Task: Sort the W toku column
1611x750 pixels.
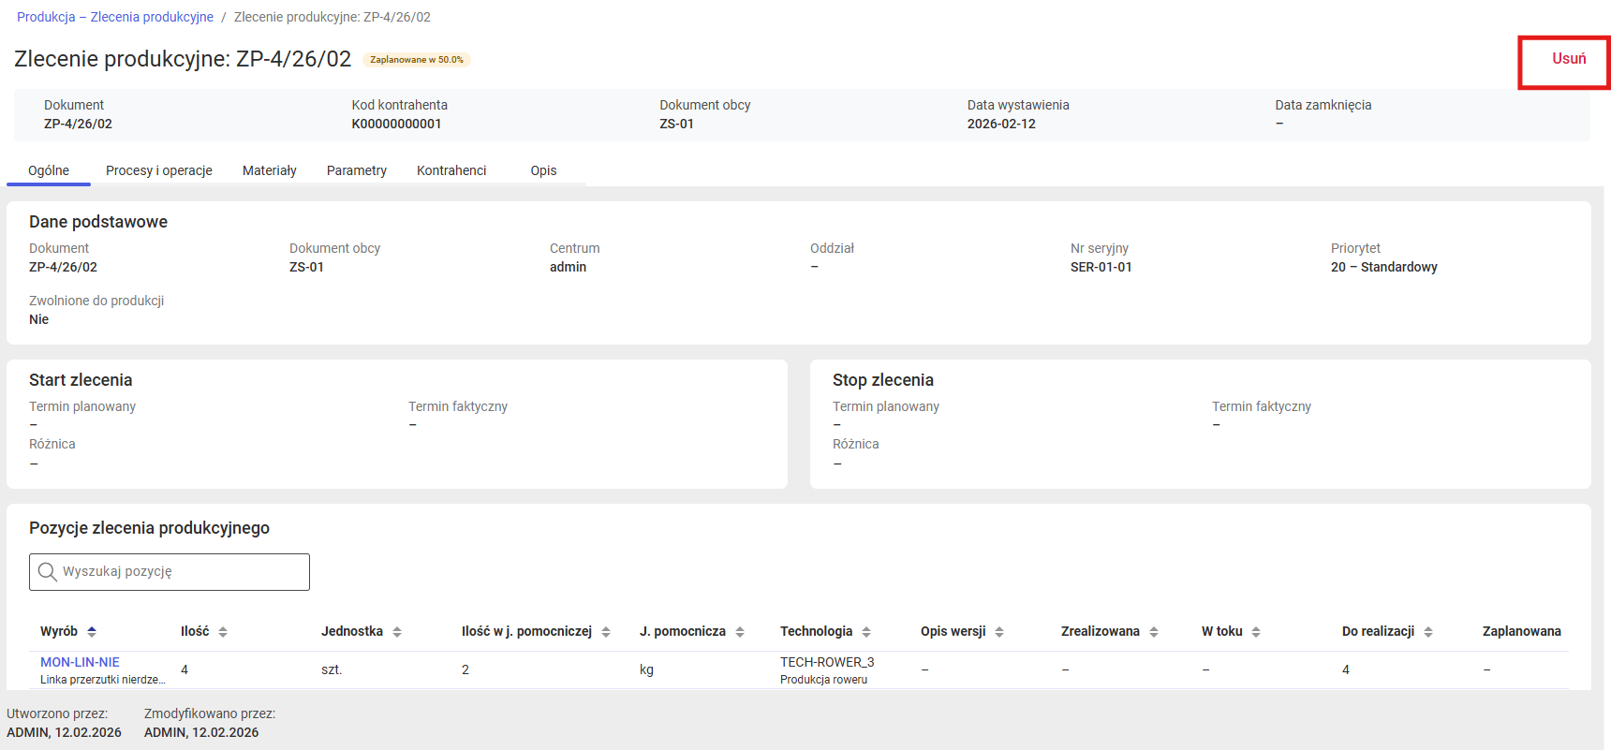Action: pos(1256,632)
